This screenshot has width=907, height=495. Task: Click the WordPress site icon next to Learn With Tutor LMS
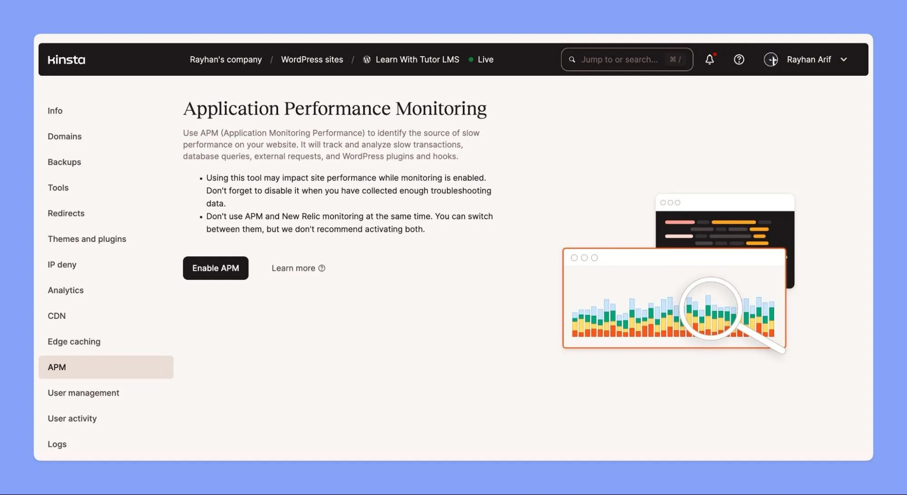pos(366,59)
